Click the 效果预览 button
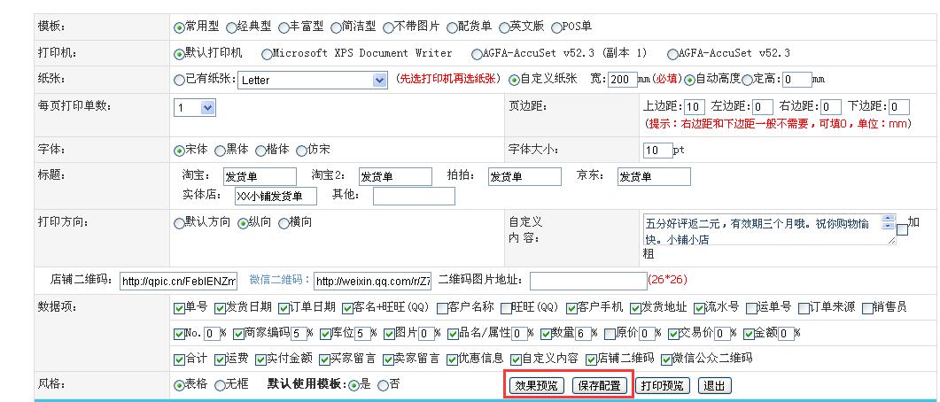 pos(537,386)
